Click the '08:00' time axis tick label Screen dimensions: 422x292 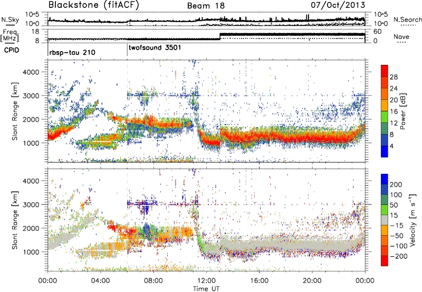(153, 281)
